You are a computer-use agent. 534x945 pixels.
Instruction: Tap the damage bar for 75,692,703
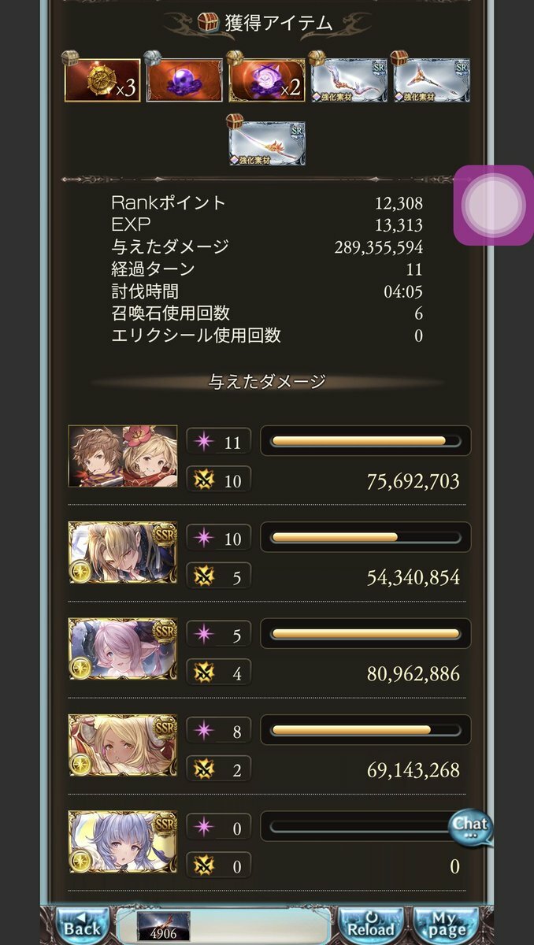click(x=365, y=441)
